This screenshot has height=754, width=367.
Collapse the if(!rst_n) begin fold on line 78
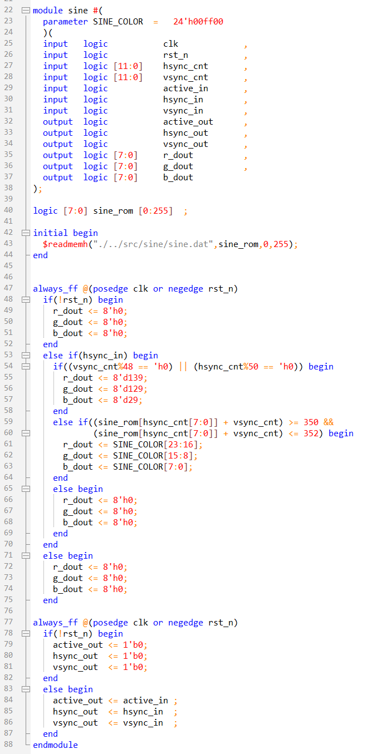[25, 634]
